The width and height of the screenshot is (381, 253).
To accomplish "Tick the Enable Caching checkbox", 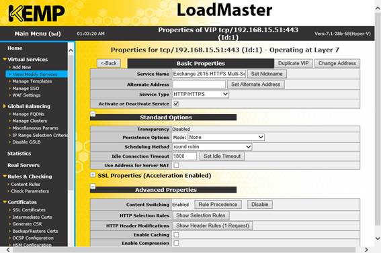I will click(x=176, y=235).
